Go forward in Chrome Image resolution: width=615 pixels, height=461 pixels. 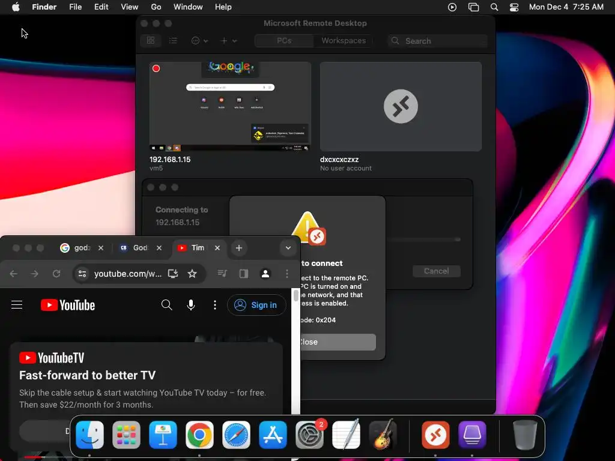point(34,274)
